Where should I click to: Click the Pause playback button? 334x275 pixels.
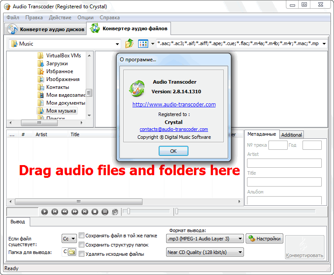click(105, 212)
